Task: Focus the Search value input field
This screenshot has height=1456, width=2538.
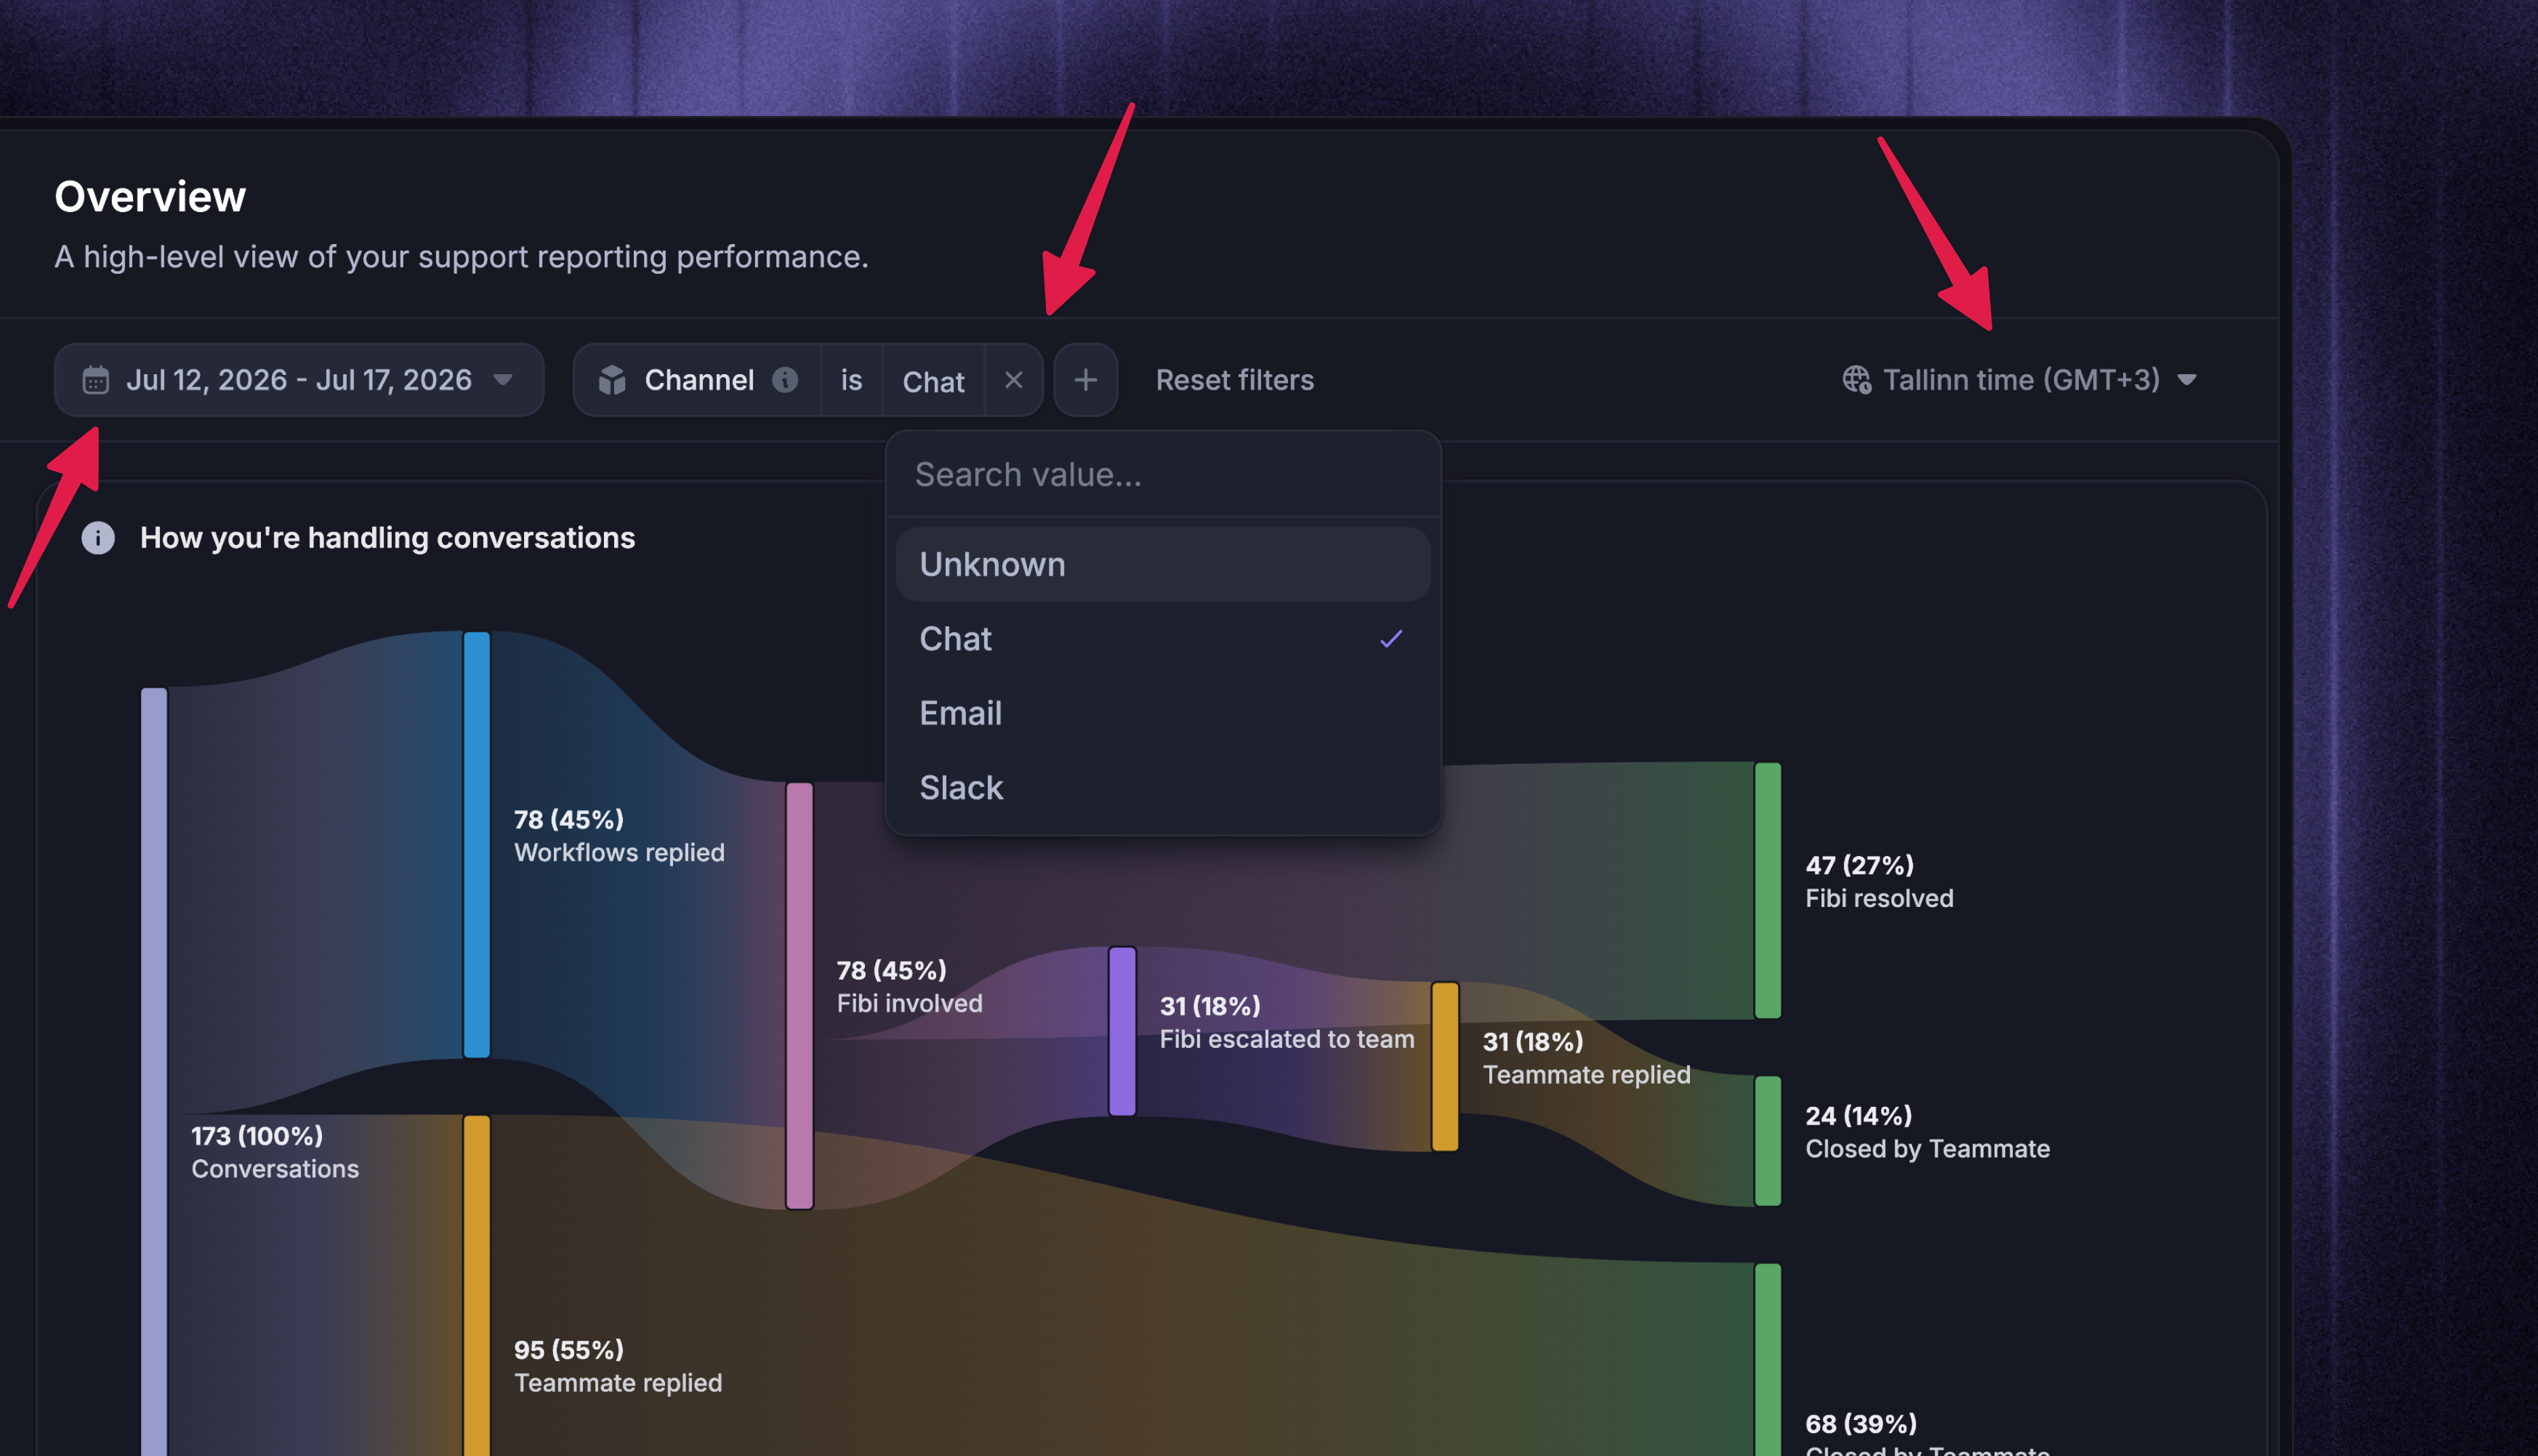Action: point(1163,474)
